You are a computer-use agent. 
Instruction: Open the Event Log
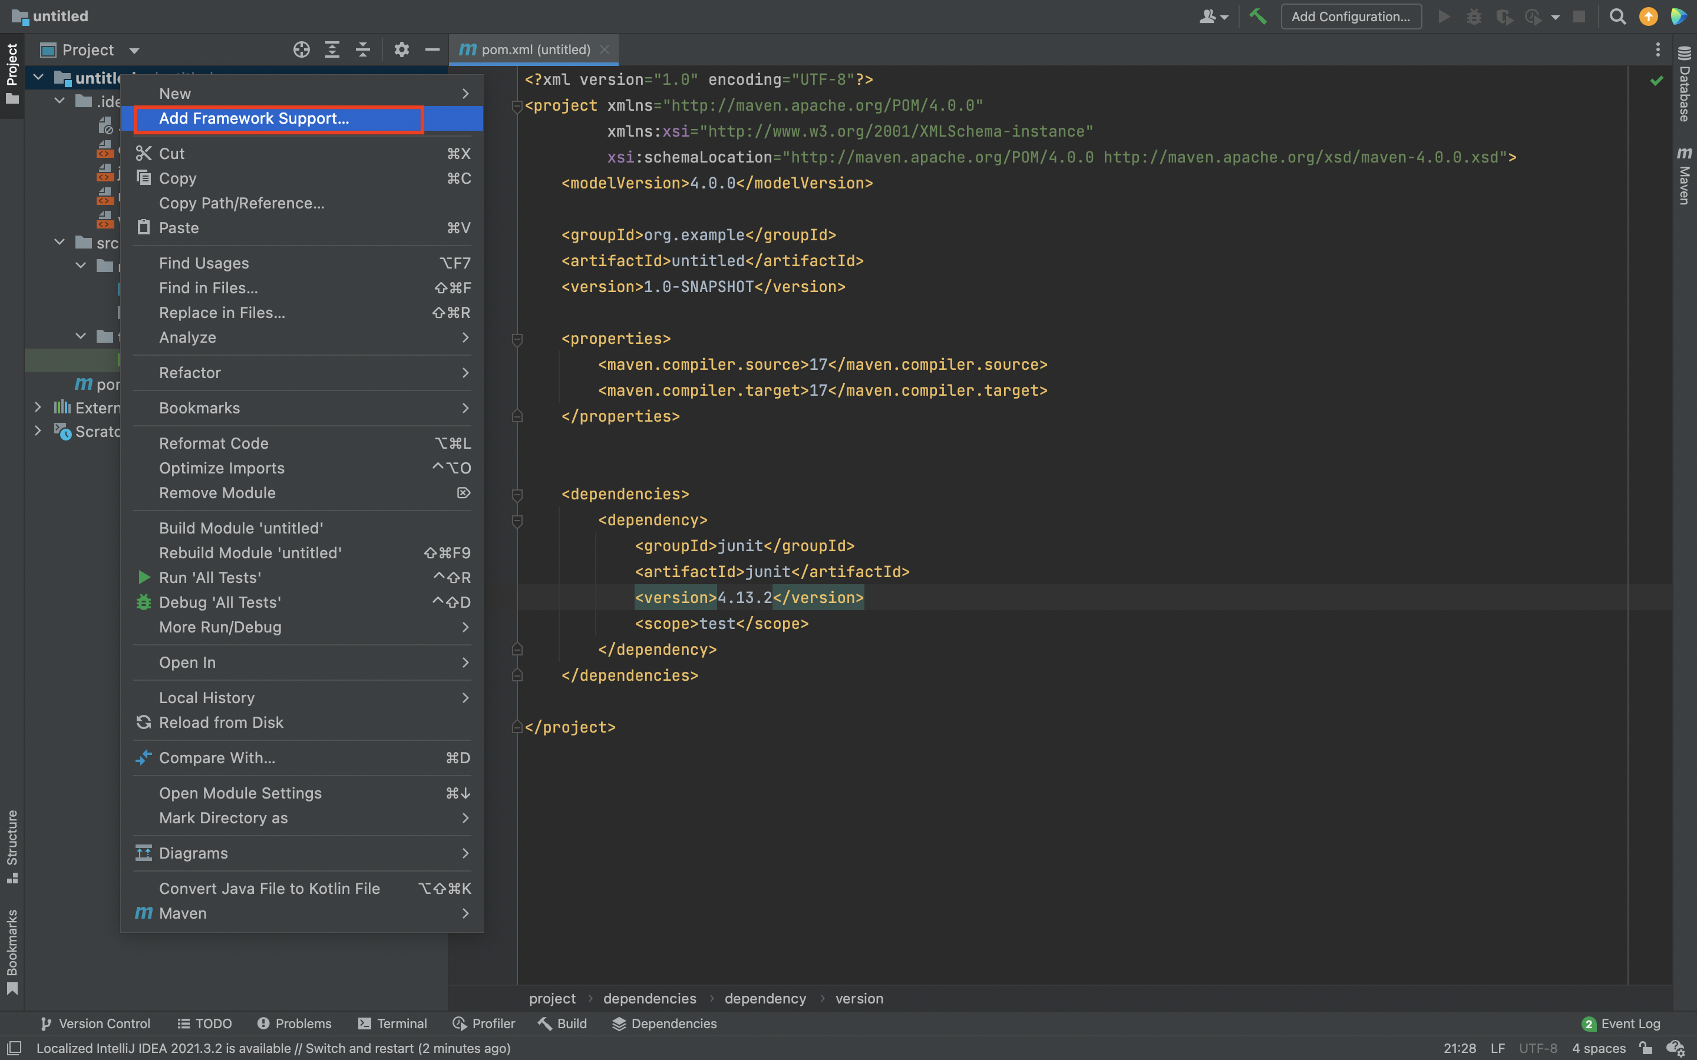1621,1023
